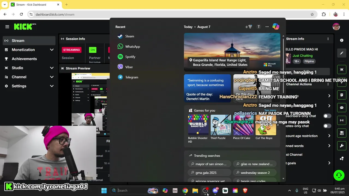Go back in browser history
Screen dimensions: 349x196
(x=5, y=14)
